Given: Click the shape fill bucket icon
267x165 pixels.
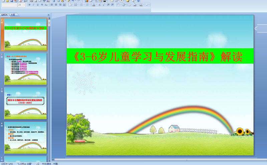Looking at the screenshot, I should pyautogui.click(x=135, y=5).
